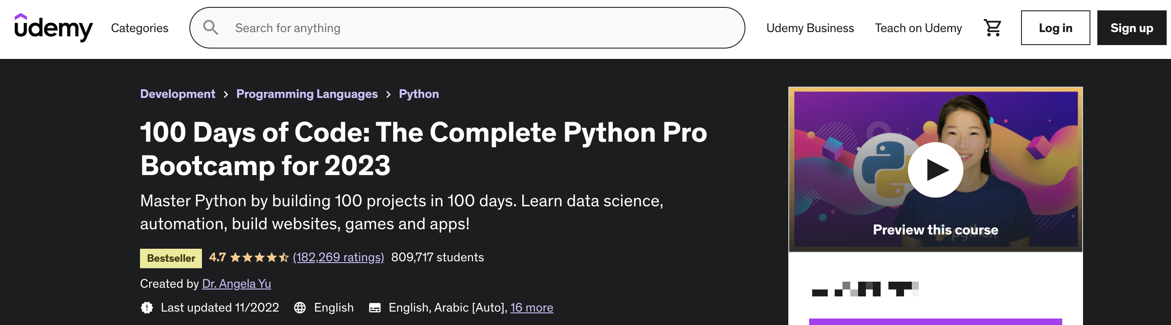Open the Categories menu
This screenshot has width=1171, height=325.
[140, 28]
